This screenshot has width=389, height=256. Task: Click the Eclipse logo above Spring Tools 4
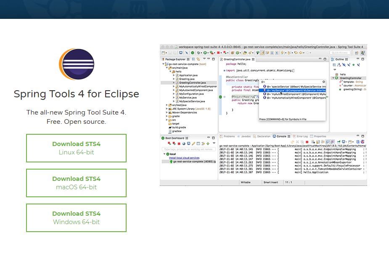point(77,64)
